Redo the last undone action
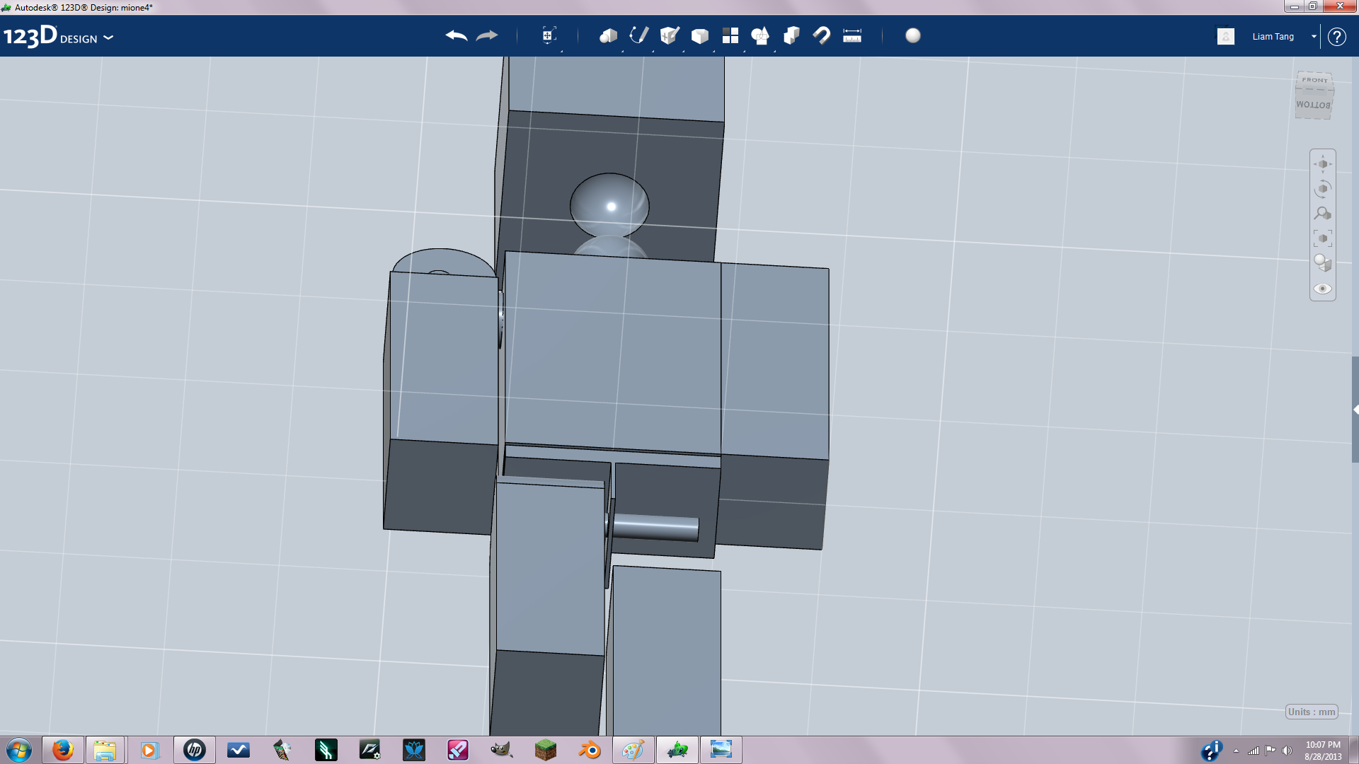 [x=487, y=36]
